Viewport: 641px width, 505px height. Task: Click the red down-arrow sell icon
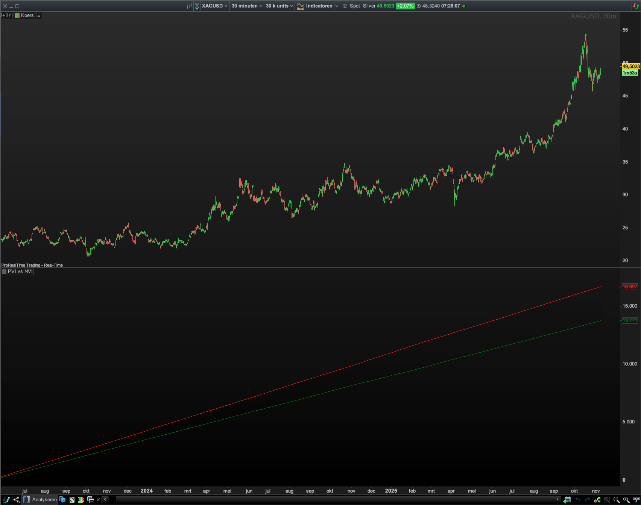[4, 15]
